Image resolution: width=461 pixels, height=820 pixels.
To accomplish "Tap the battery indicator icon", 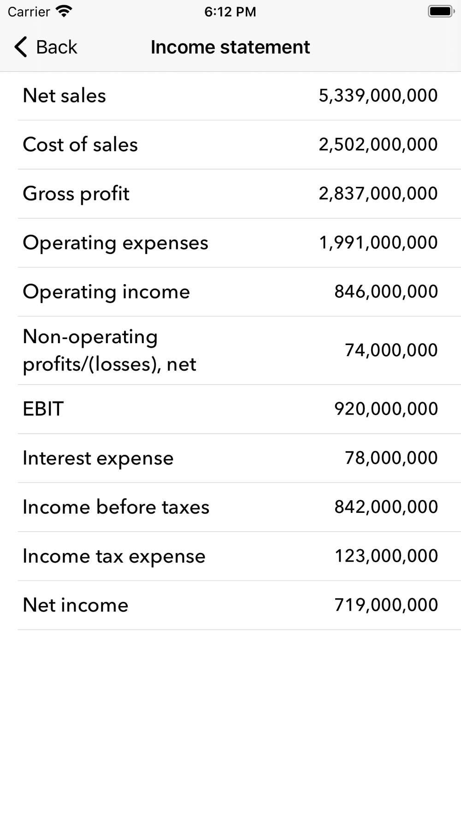I will (x=441, y=11).
